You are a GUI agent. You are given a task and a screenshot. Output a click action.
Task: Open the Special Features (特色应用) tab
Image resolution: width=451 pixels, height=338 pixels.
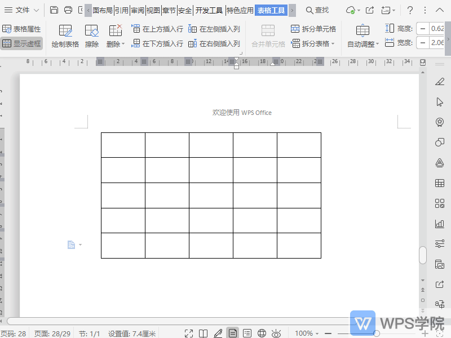tap(240, 10)
